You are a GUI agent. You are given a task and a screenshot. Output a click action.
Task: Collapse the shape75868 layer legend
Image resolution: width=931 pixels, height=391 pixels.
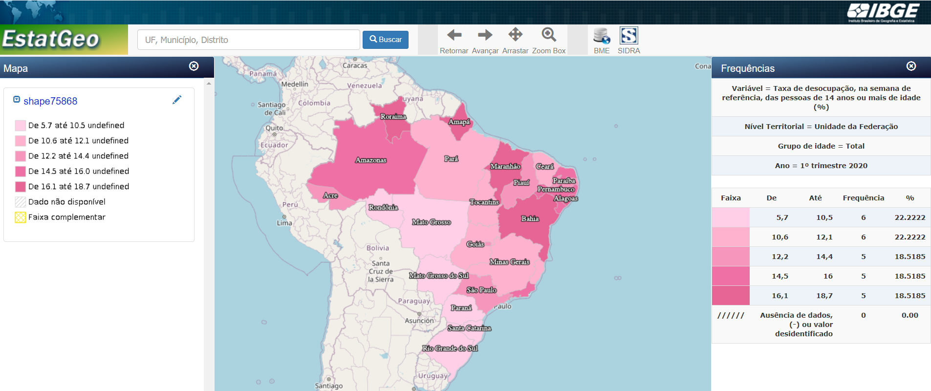click(17, 99)
